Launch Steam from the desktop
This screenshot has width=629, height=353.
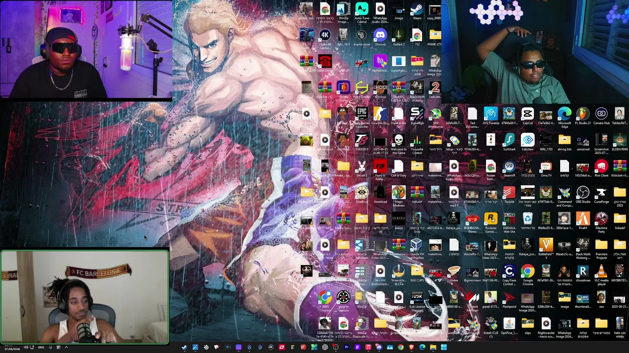[417, 12]
